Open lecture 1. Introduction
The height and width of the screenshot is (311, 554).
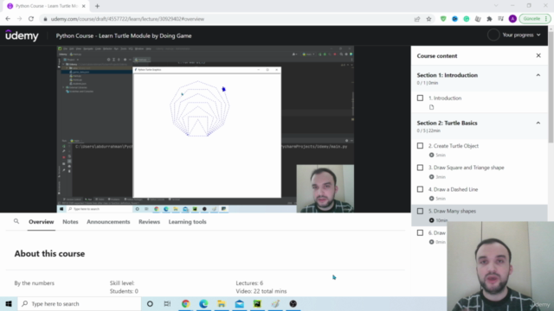click(445, 98)
